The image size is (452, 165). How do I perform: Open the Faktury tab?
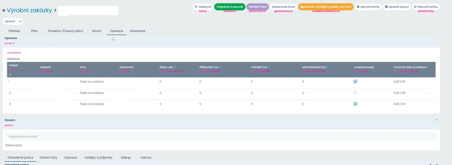point(146,157)
